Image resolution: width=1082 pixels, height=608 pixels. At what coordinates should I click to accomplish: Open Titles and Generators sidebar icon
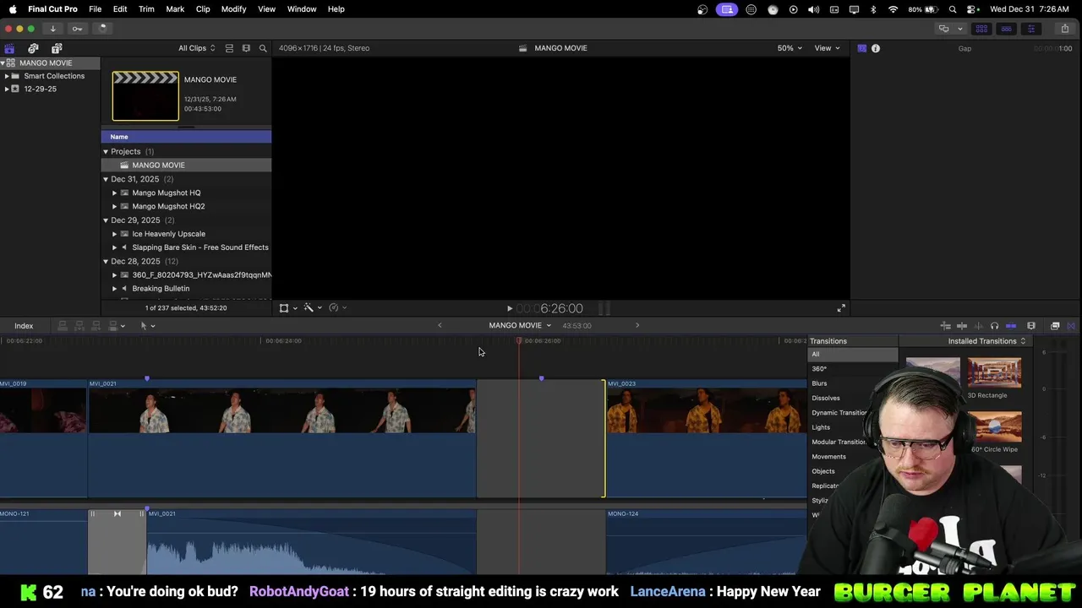(x=57, y=48)
